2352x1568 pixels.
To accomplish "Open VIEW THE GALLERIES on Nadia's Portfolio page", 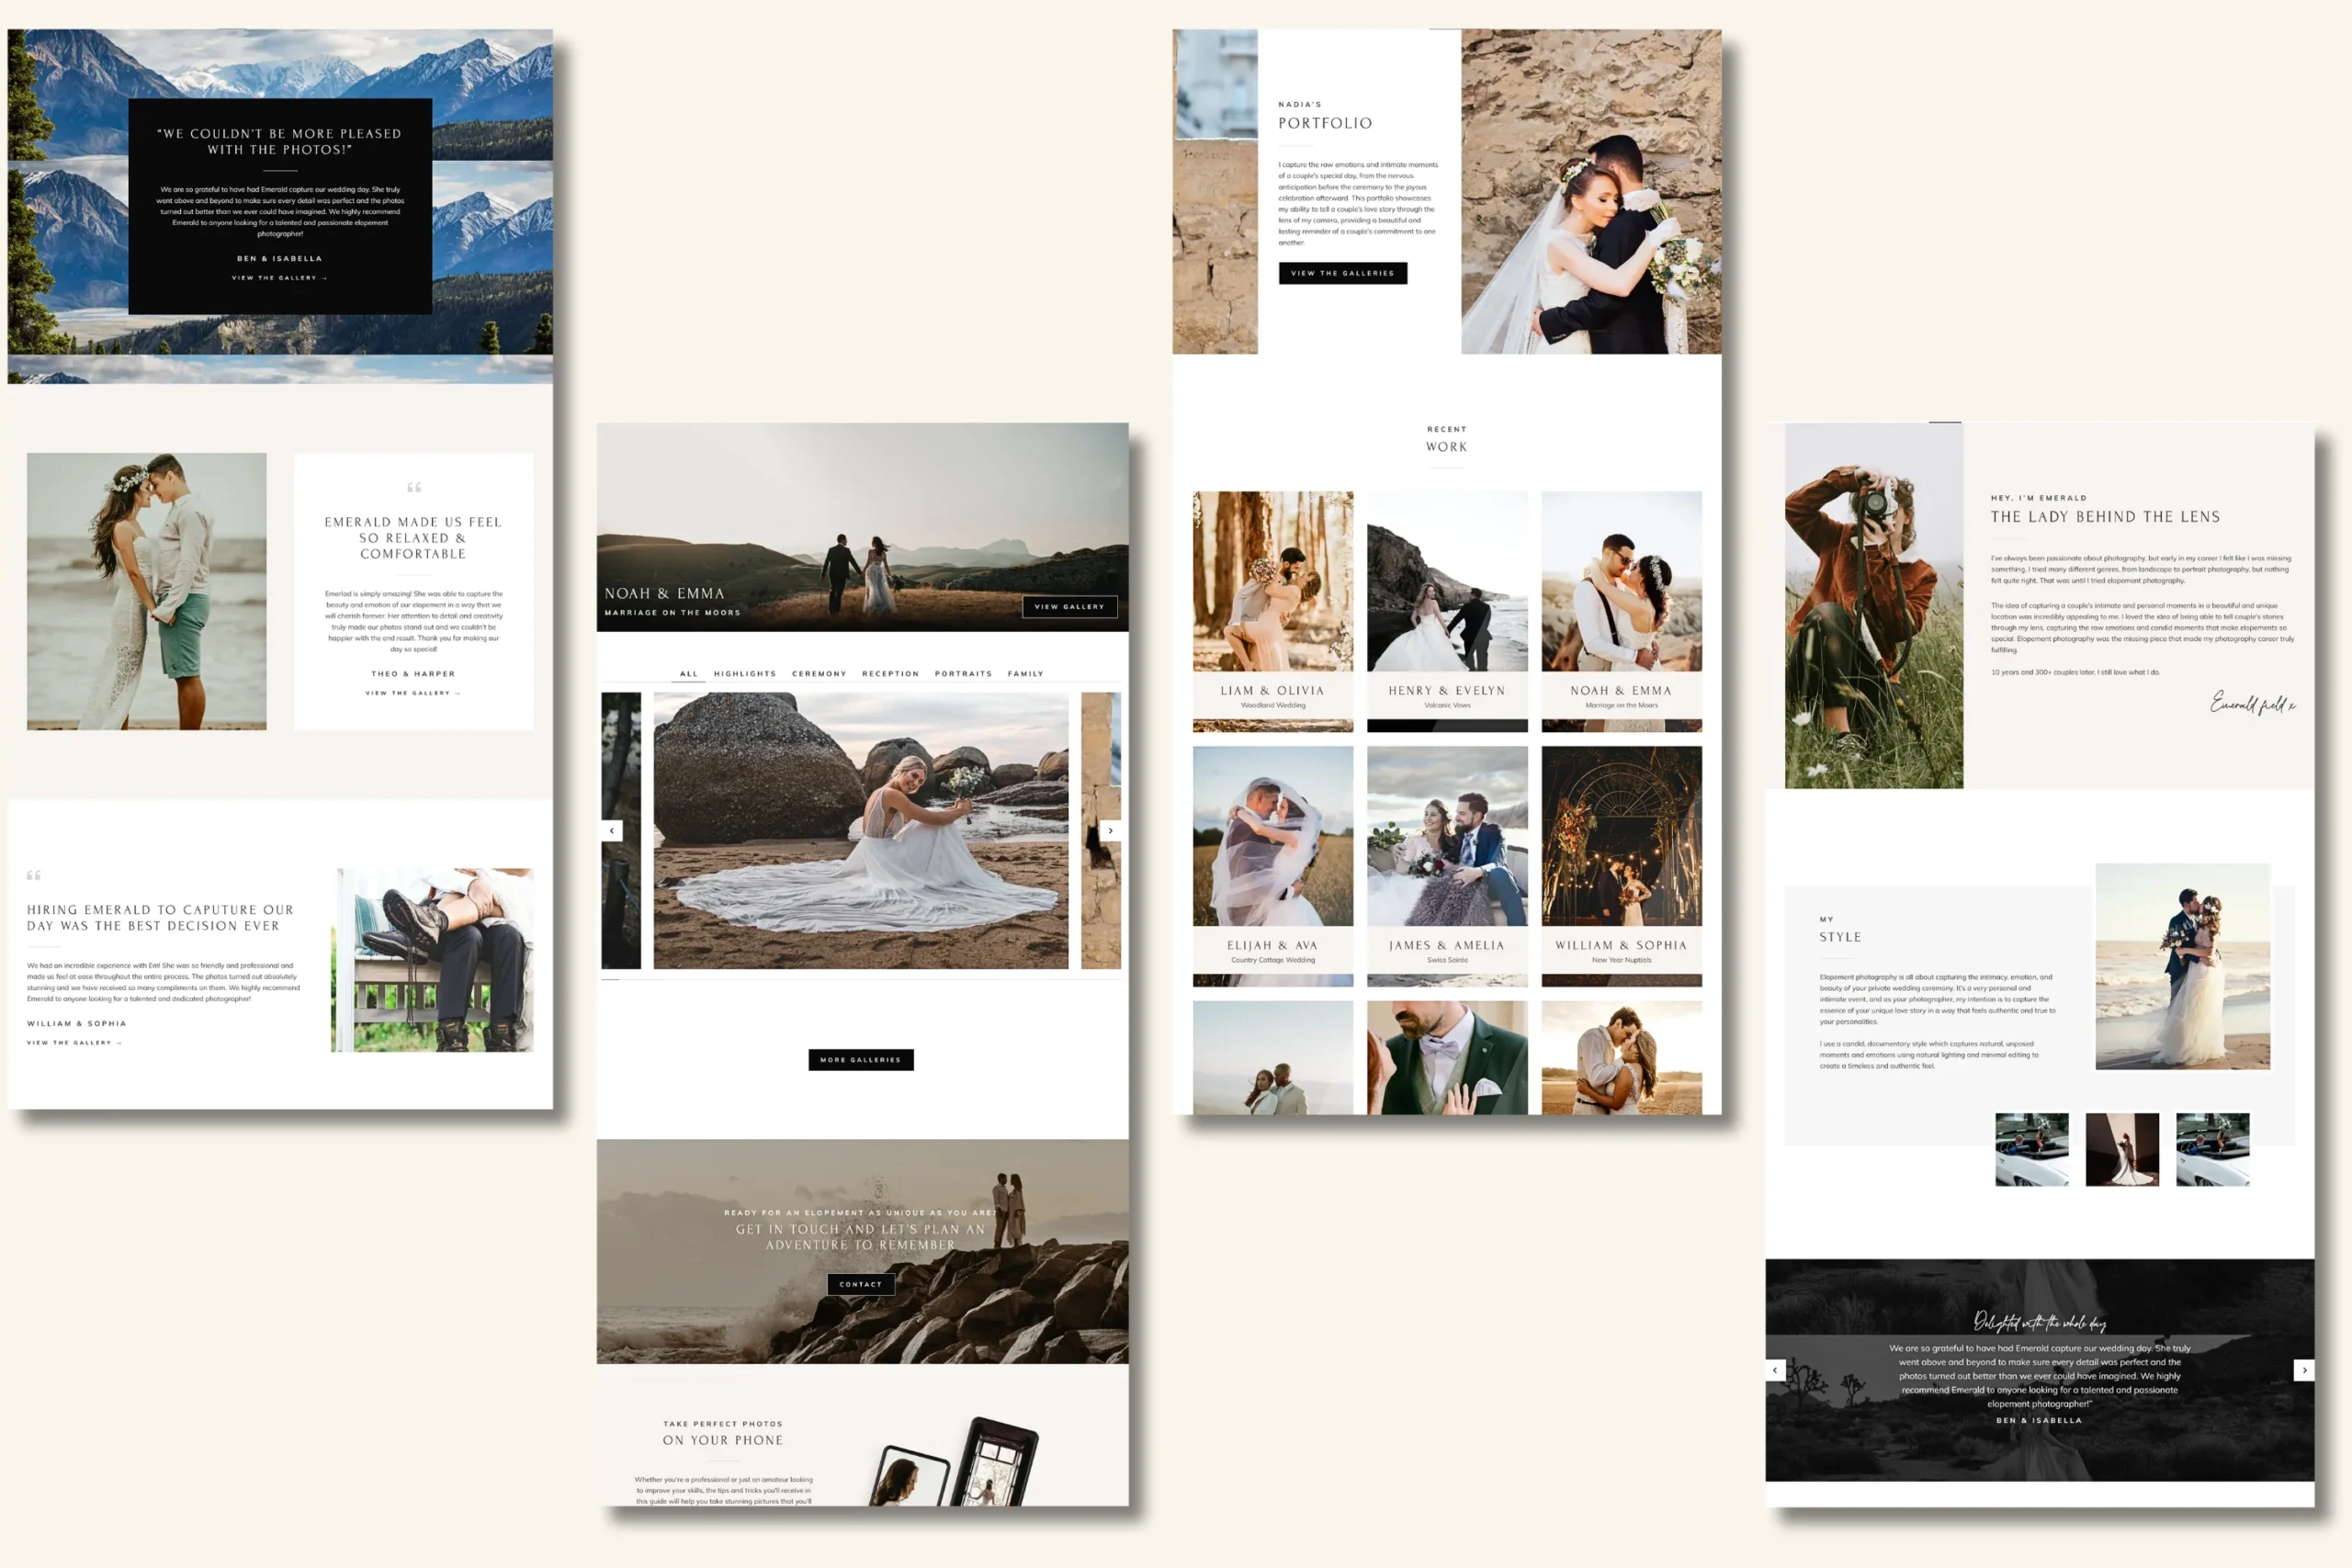I will click(x=1344, y=272).
